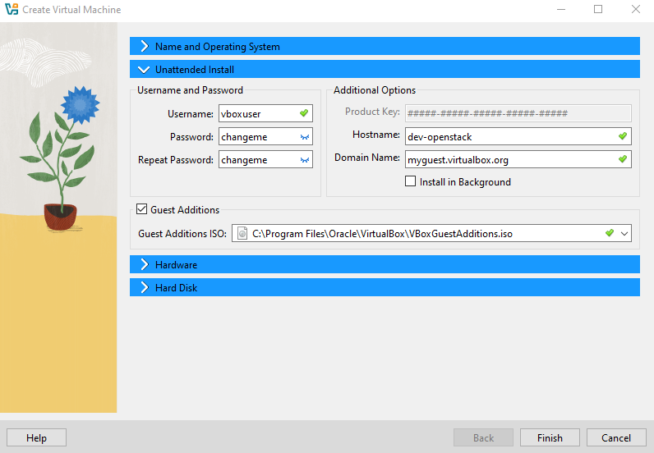
Task: Show password using the Password field eye icon
Action: click(303, 137)
